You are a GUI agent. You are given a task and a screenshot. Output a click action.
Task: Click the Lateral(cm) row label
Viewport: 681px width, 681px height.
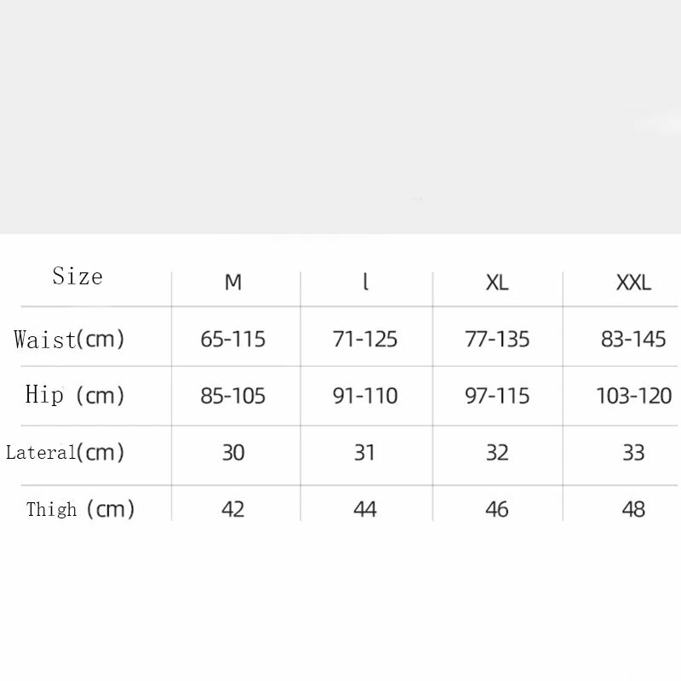tap(66, 453)
